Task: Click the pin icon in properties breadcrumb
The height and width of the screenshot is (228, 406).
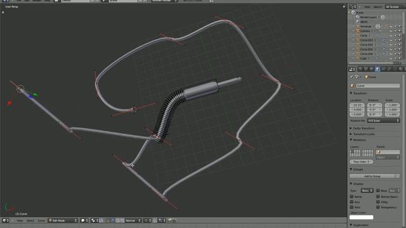Action: (x=351, y=77)
